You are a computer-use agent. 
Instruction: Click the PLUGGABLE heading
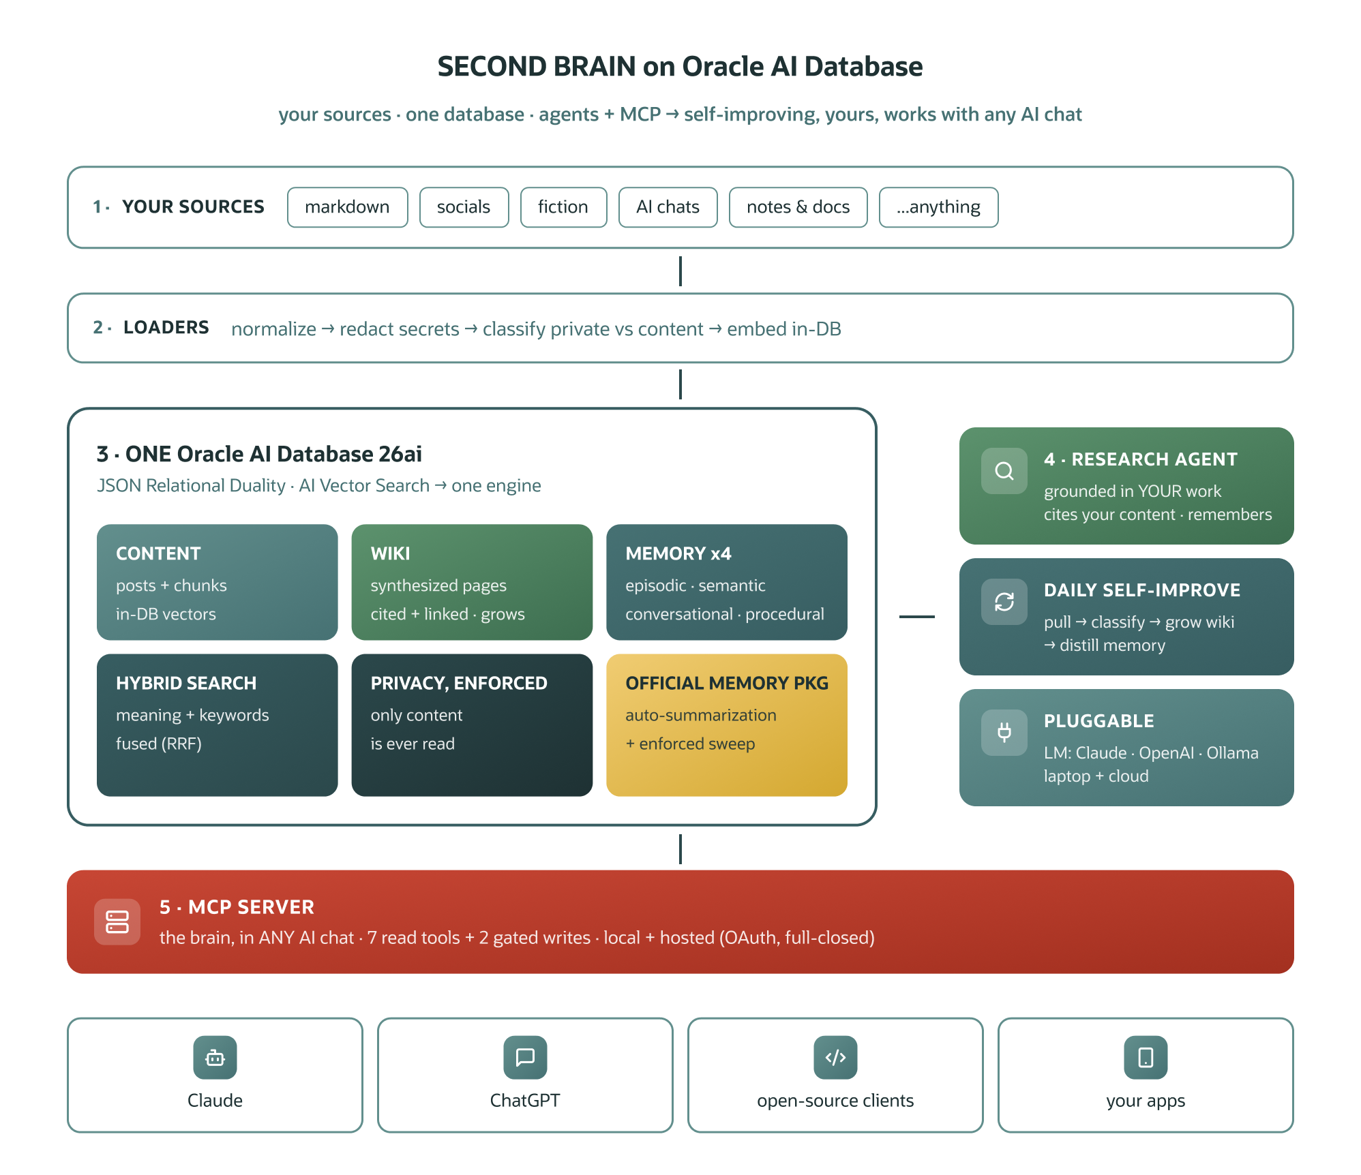click(x=1098, y=721)
